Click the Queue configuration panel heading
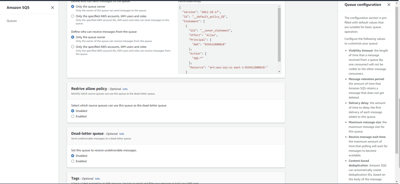The image size is (400, 184). [x=363, y=5]
